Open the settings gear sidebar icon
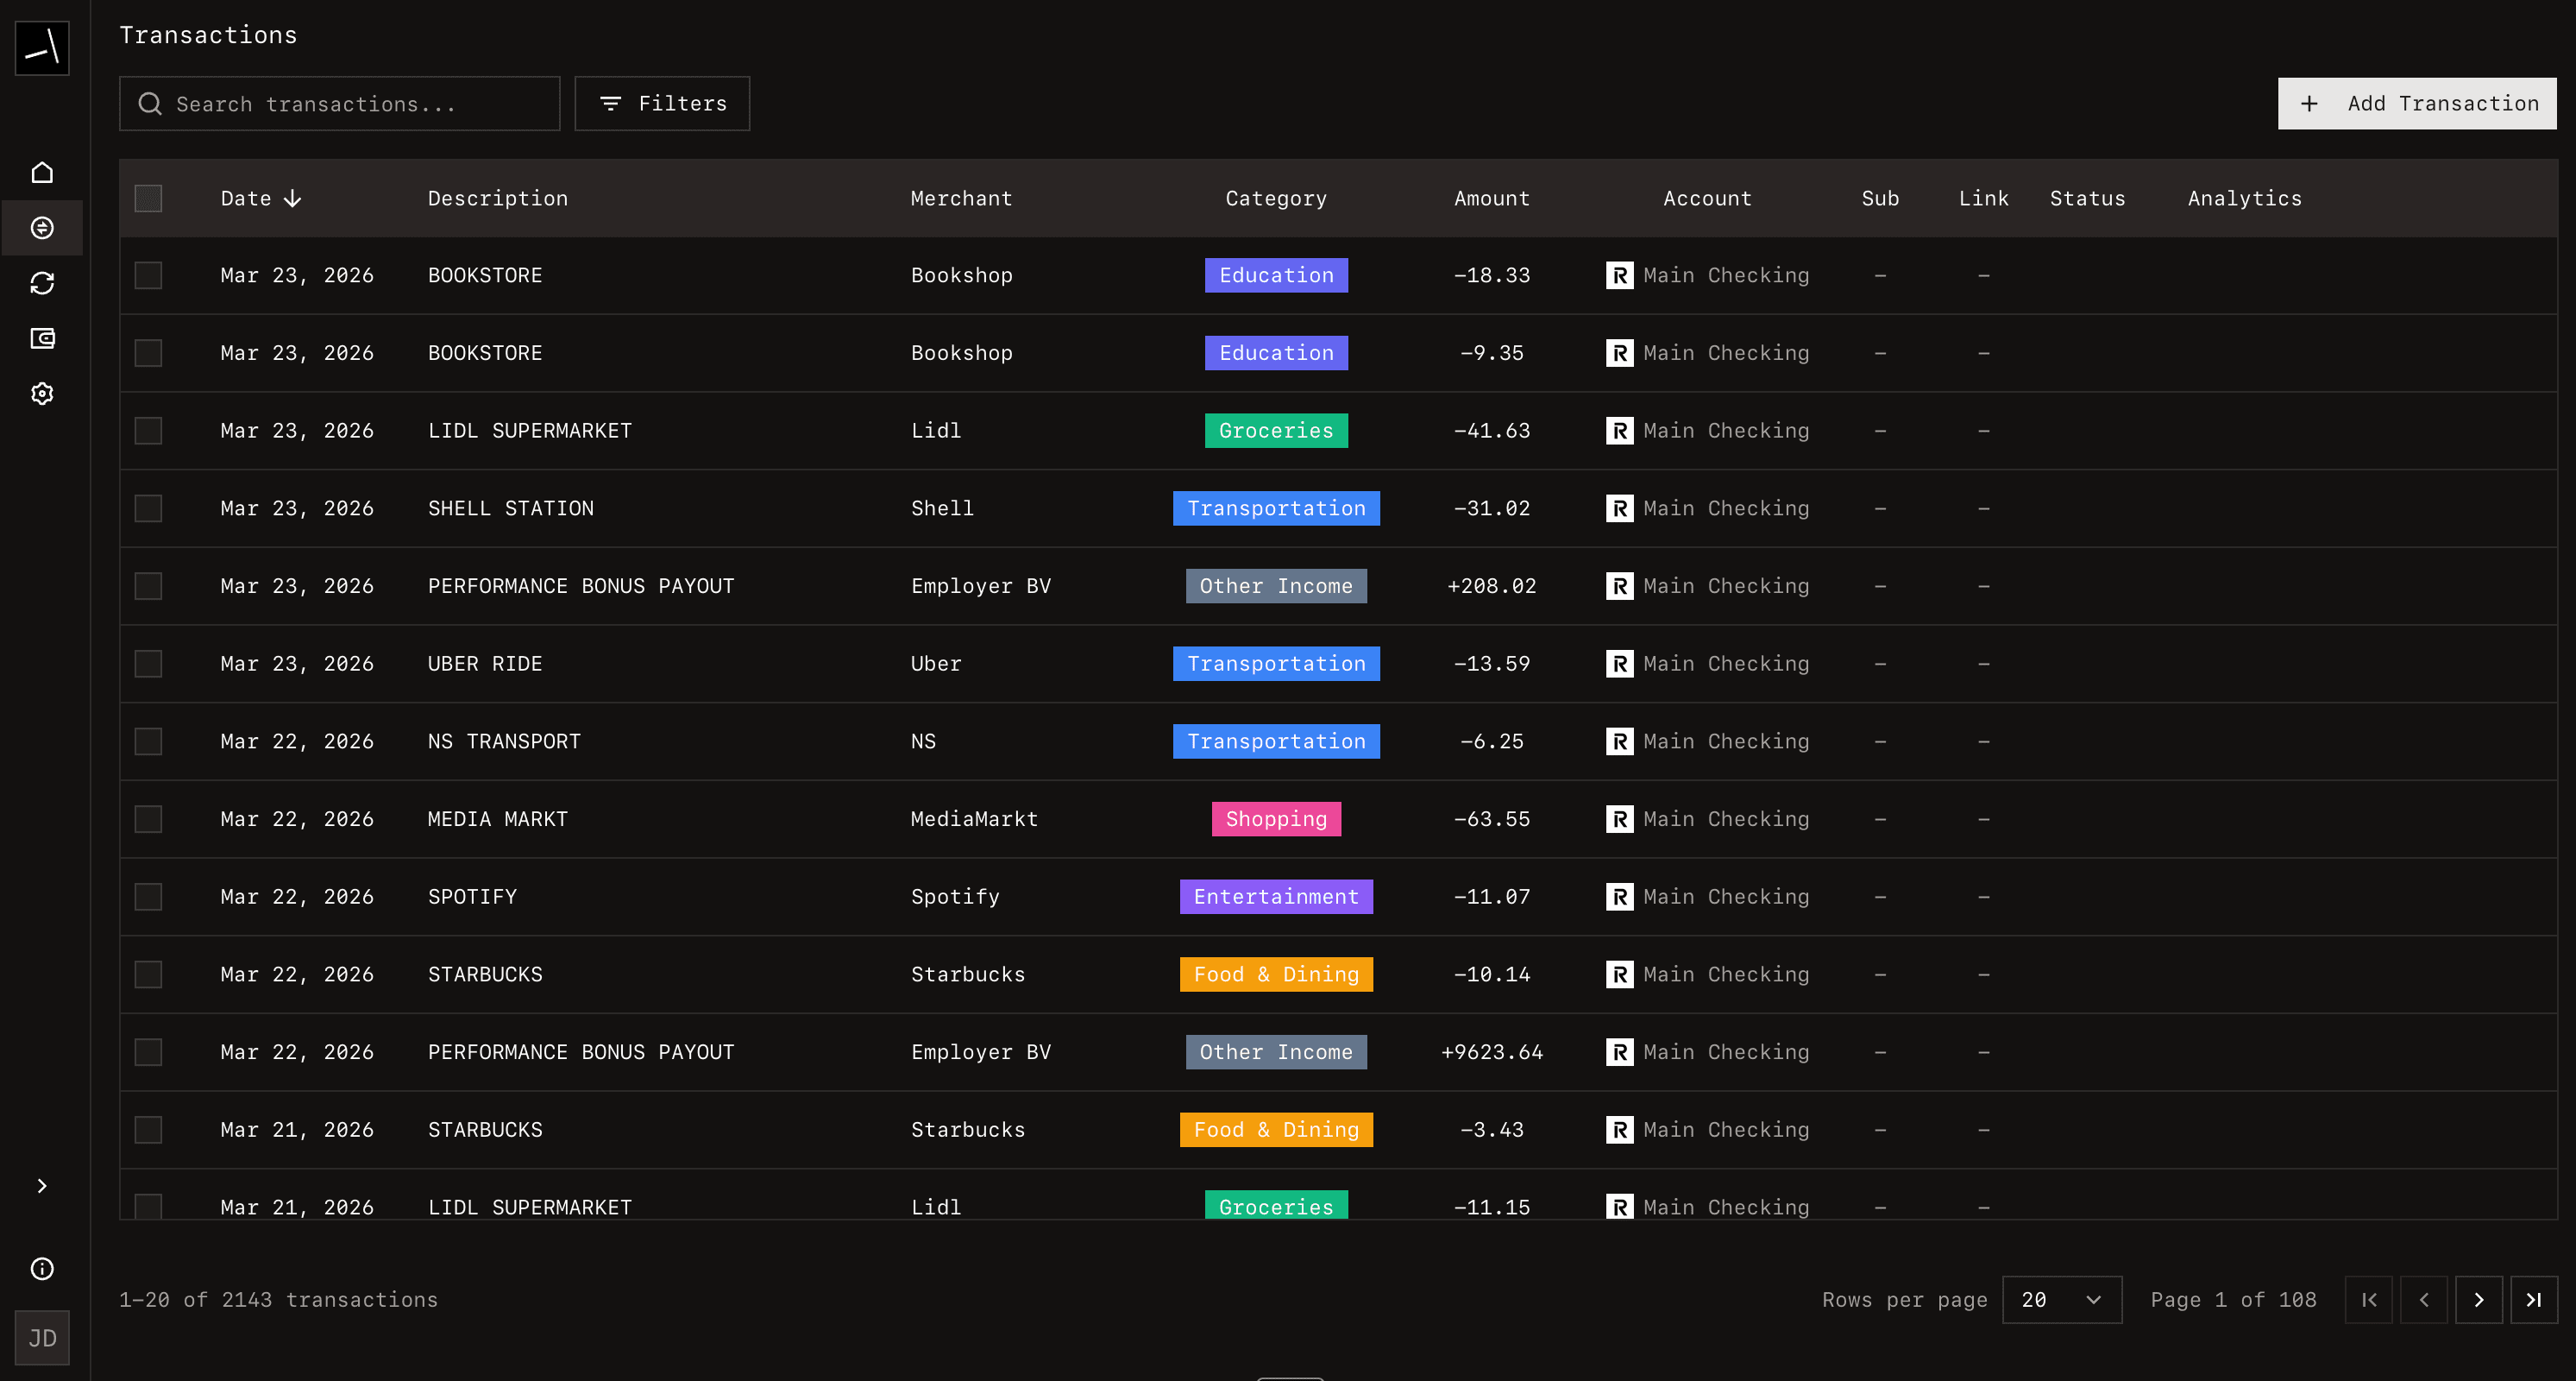This screenshot has height=1381, width=2576. (42, 394)
